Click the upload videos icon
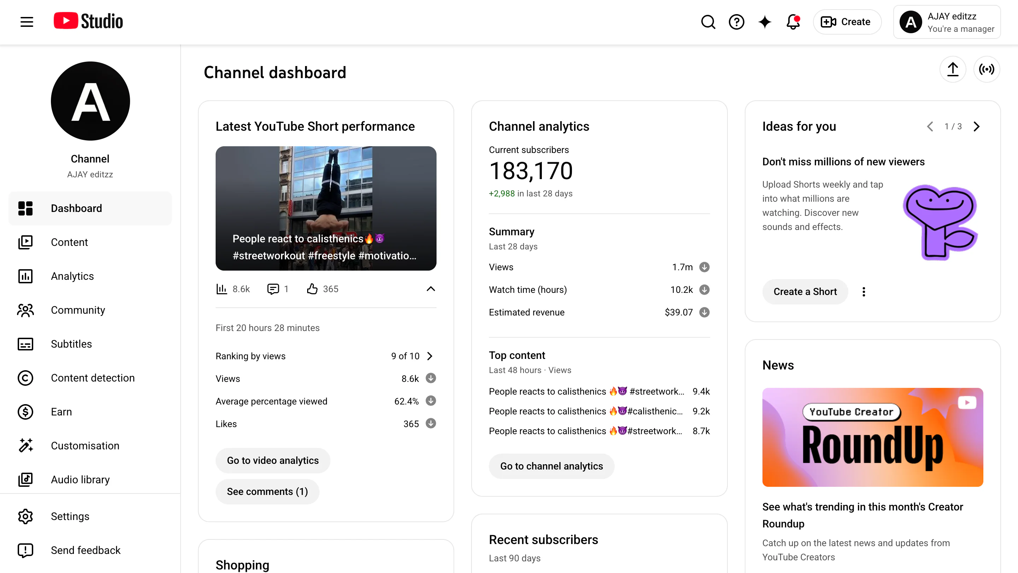The image size is (1018, 573). pyautogui.click(x=953, y=69)
